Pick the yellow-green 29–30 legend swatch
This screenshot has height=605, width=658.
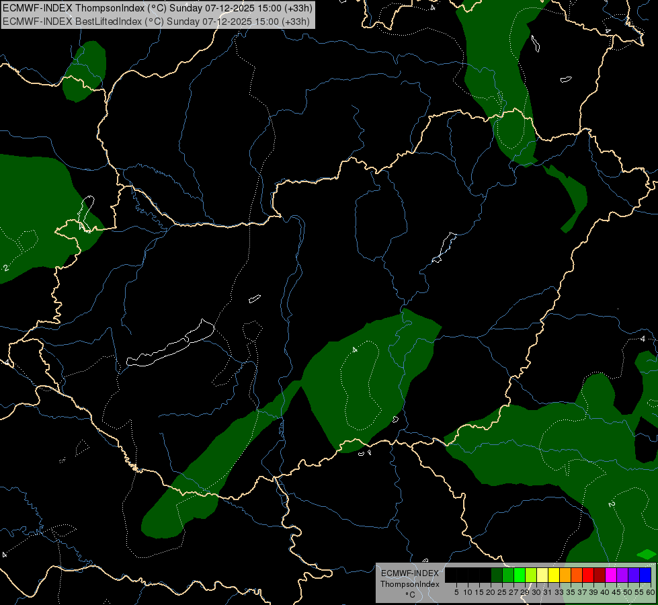tap(531, 575)
